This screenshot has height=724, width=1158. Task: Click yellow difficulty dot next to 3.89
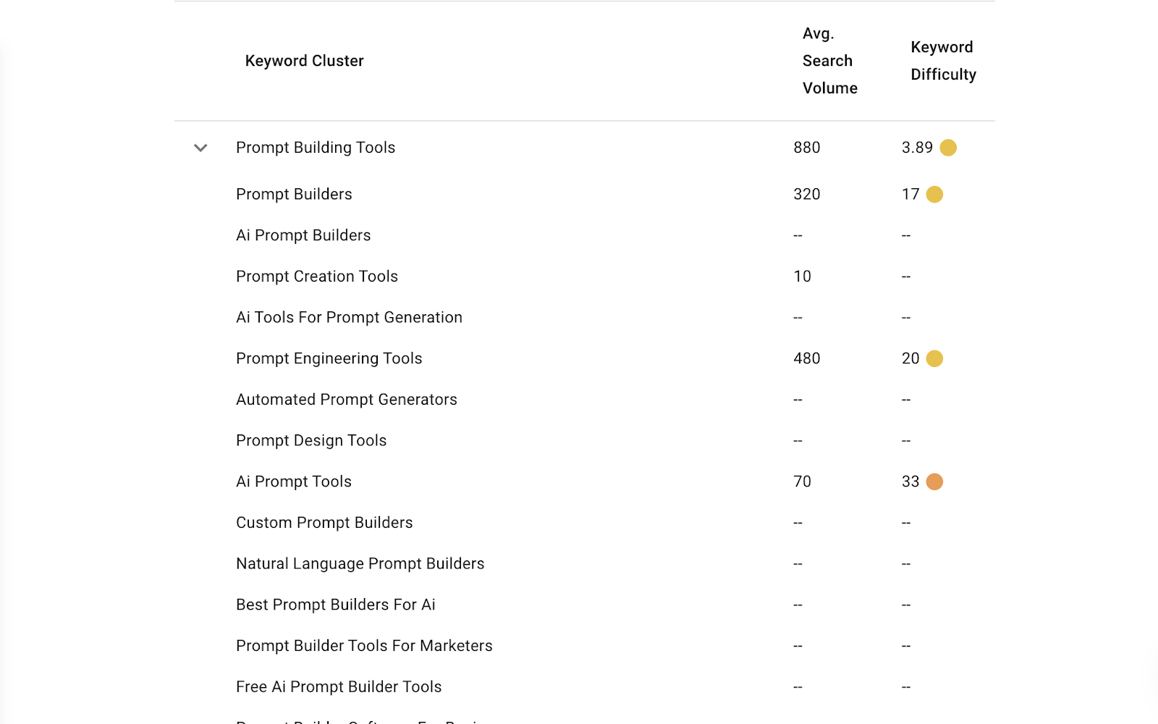pyautogui.click(x=948, y=148)
